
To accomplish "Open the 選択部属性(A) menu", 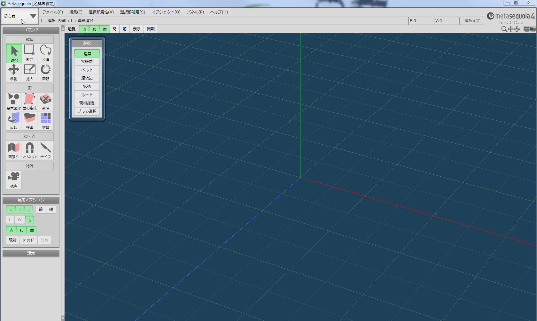I will coord(101,12).
